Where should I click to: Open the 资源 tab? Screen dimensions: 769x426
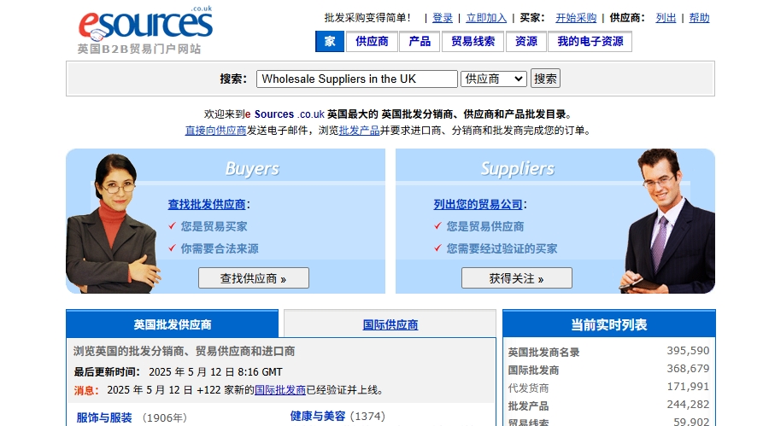[x=525, y=41]
